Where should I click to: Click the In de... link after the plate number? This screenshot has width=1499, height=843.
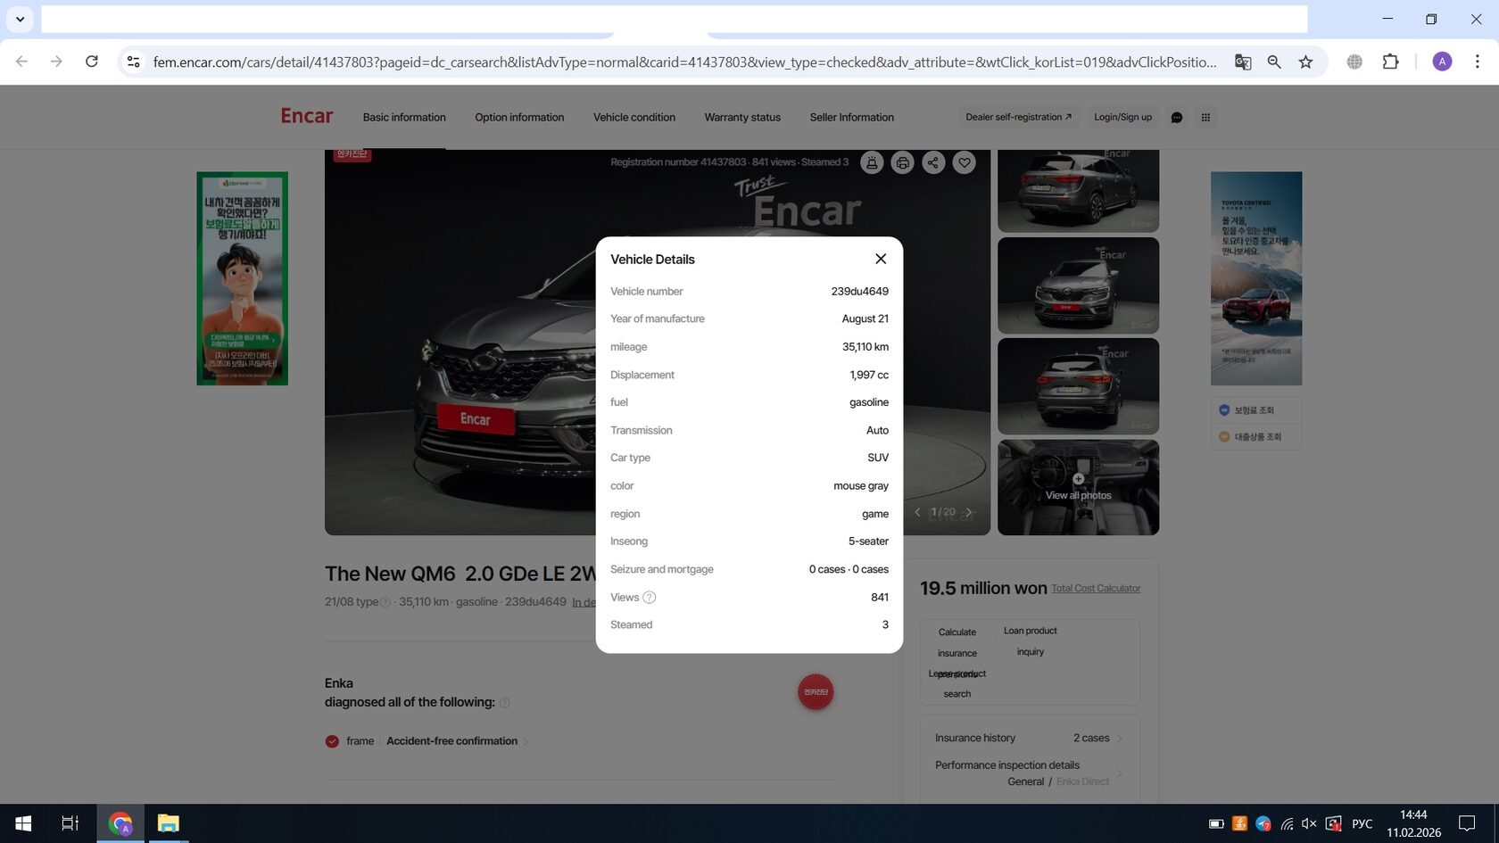point(584,602)
